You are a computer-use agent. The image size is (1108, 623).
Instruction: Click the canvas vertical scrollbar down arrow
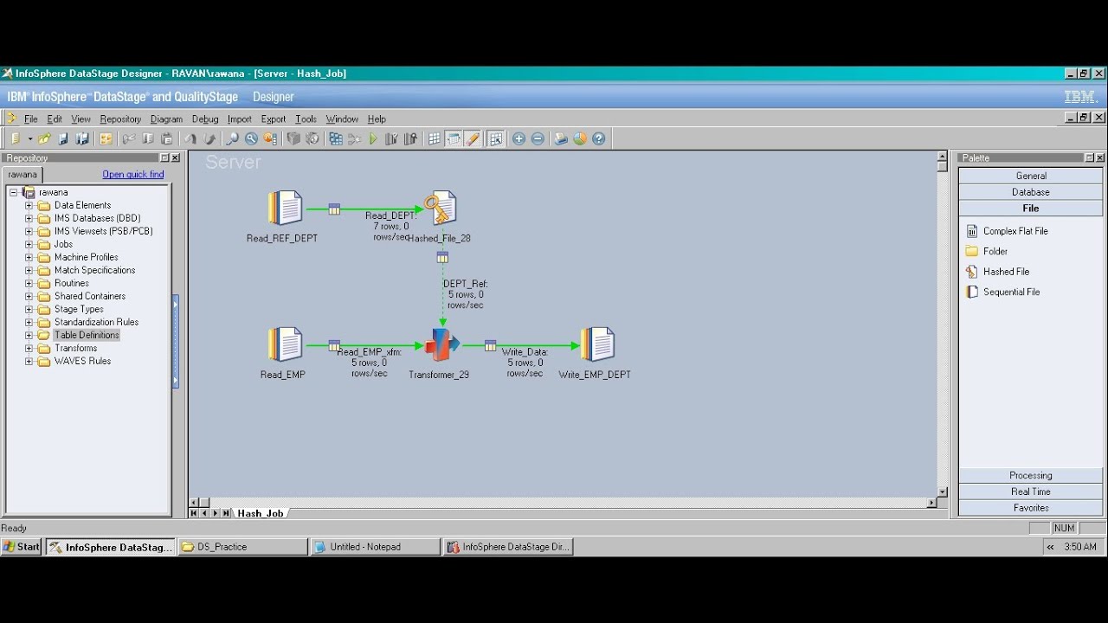[x=943, y=491]
